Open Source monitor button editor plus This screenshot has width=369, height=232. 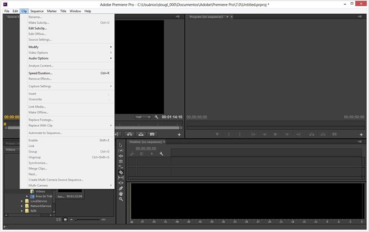[x=179, y=135]
